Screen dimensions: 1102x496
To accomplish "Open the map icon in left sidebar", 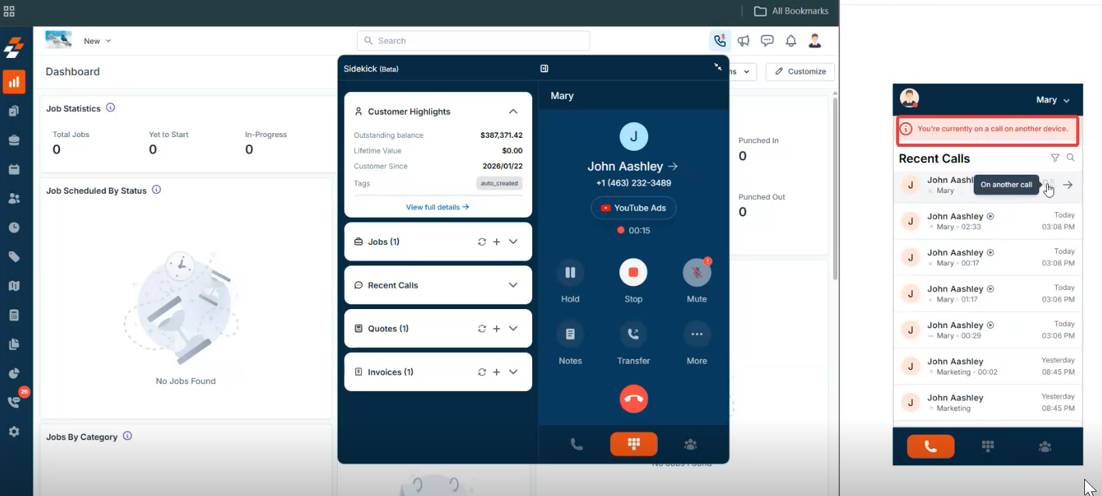I will coord(14,286).
